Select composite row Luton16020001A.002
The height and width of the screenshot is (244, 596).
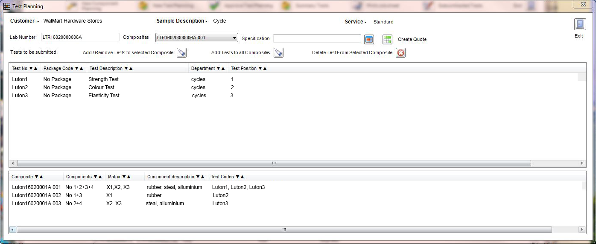[36, 195]
